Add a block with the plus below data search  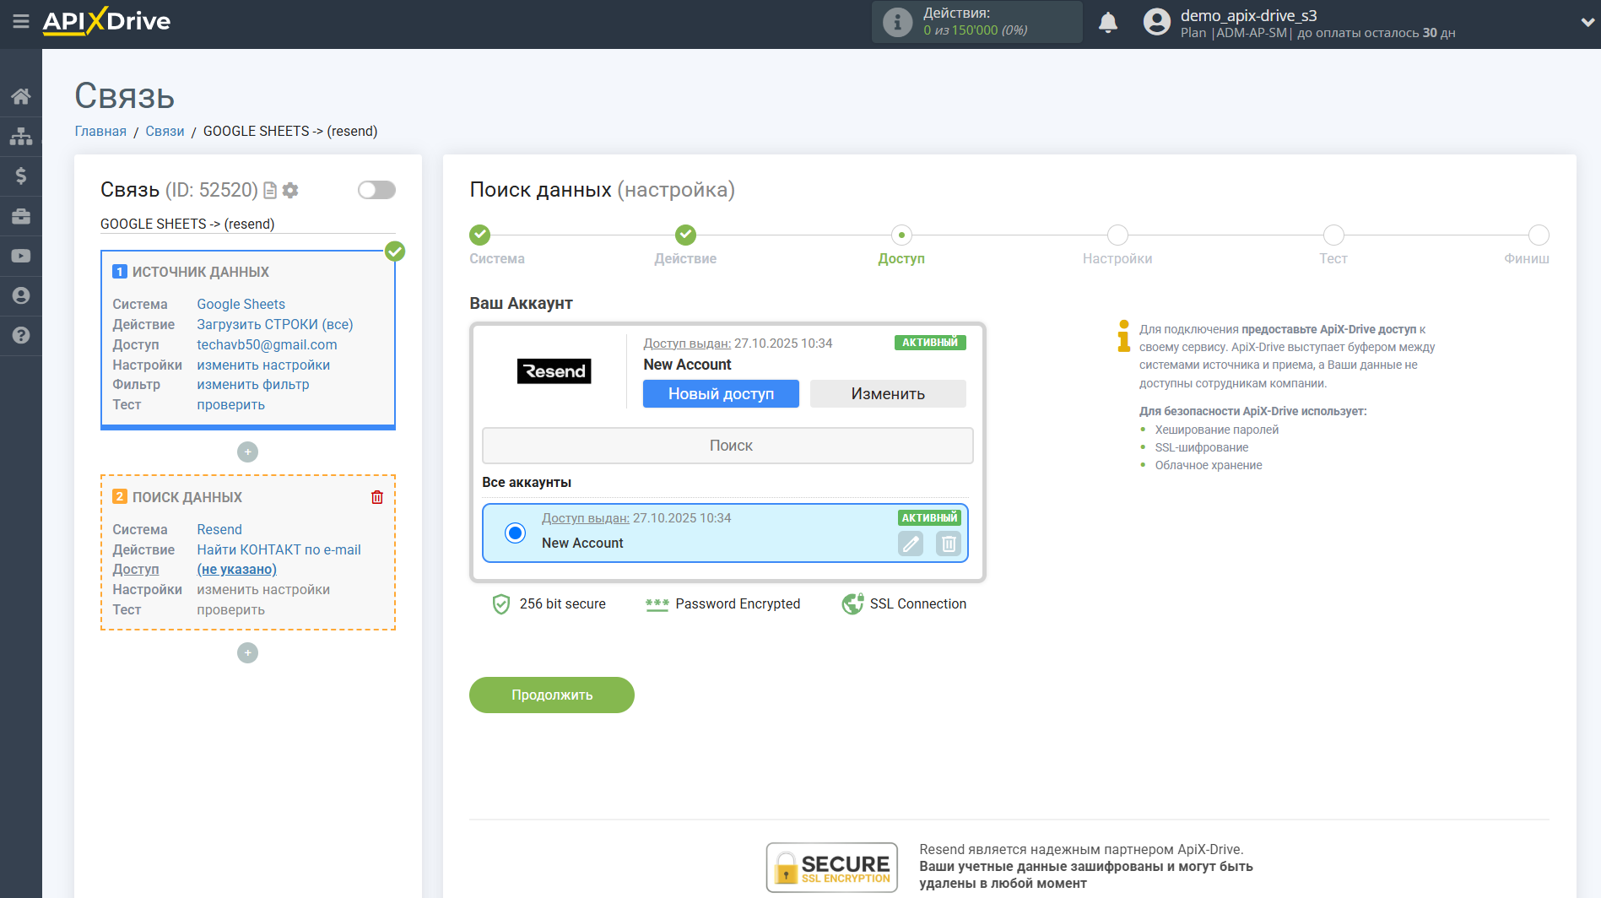[x=247, y=653]
